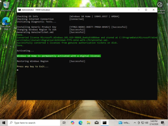This screenshot has height=126, width=168.
Task: Open the clock showing 5:48 PM
Action: tap(154, 123)
